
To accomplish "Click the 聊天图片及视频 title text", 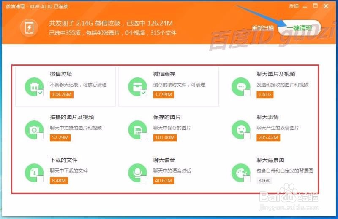I will tap(276, 74).
